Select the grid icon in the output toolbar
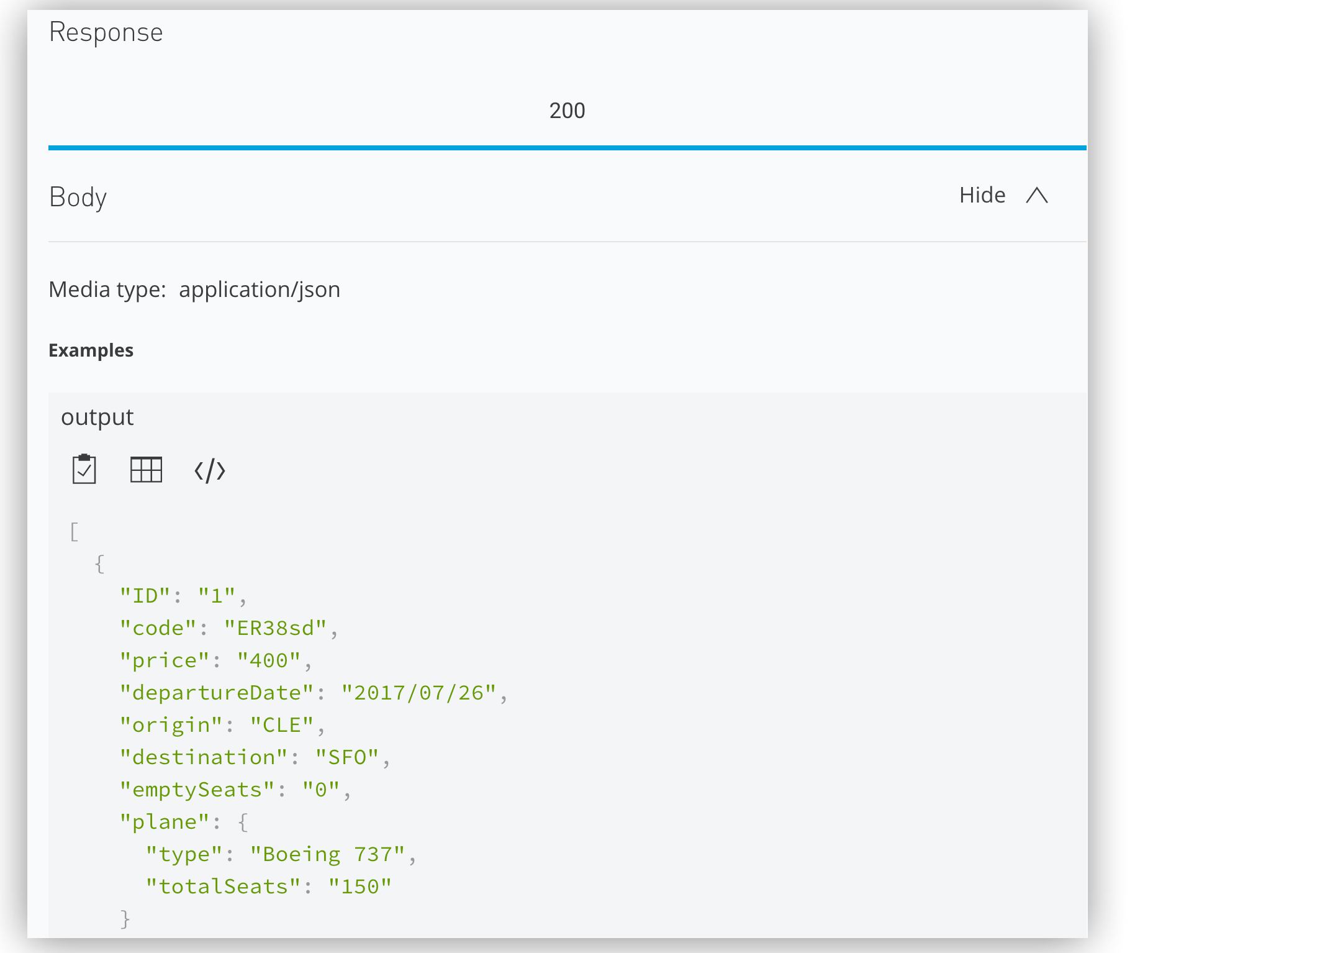The image size is (1330, 953). pos(145,470)
